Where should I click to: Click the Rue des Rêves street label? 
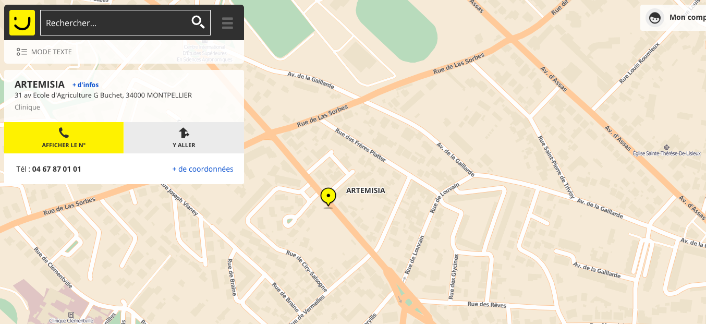point(487,304)
